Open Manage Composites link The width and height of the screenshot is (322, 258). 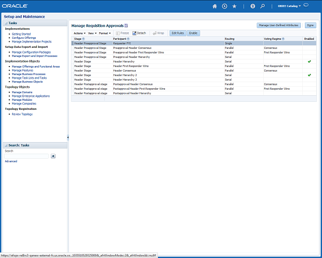(x=24, y=103)
